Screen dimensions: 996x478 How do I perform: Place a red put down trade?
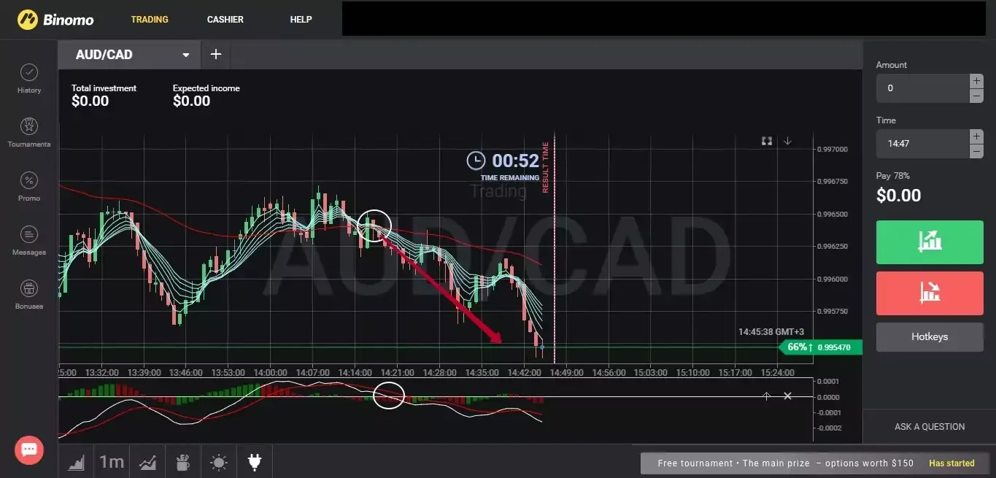coord(930,293)
